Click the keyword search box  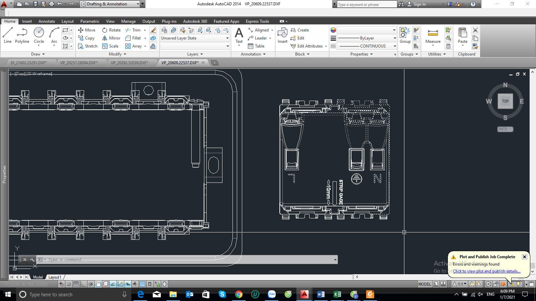[x=367, y=4]
